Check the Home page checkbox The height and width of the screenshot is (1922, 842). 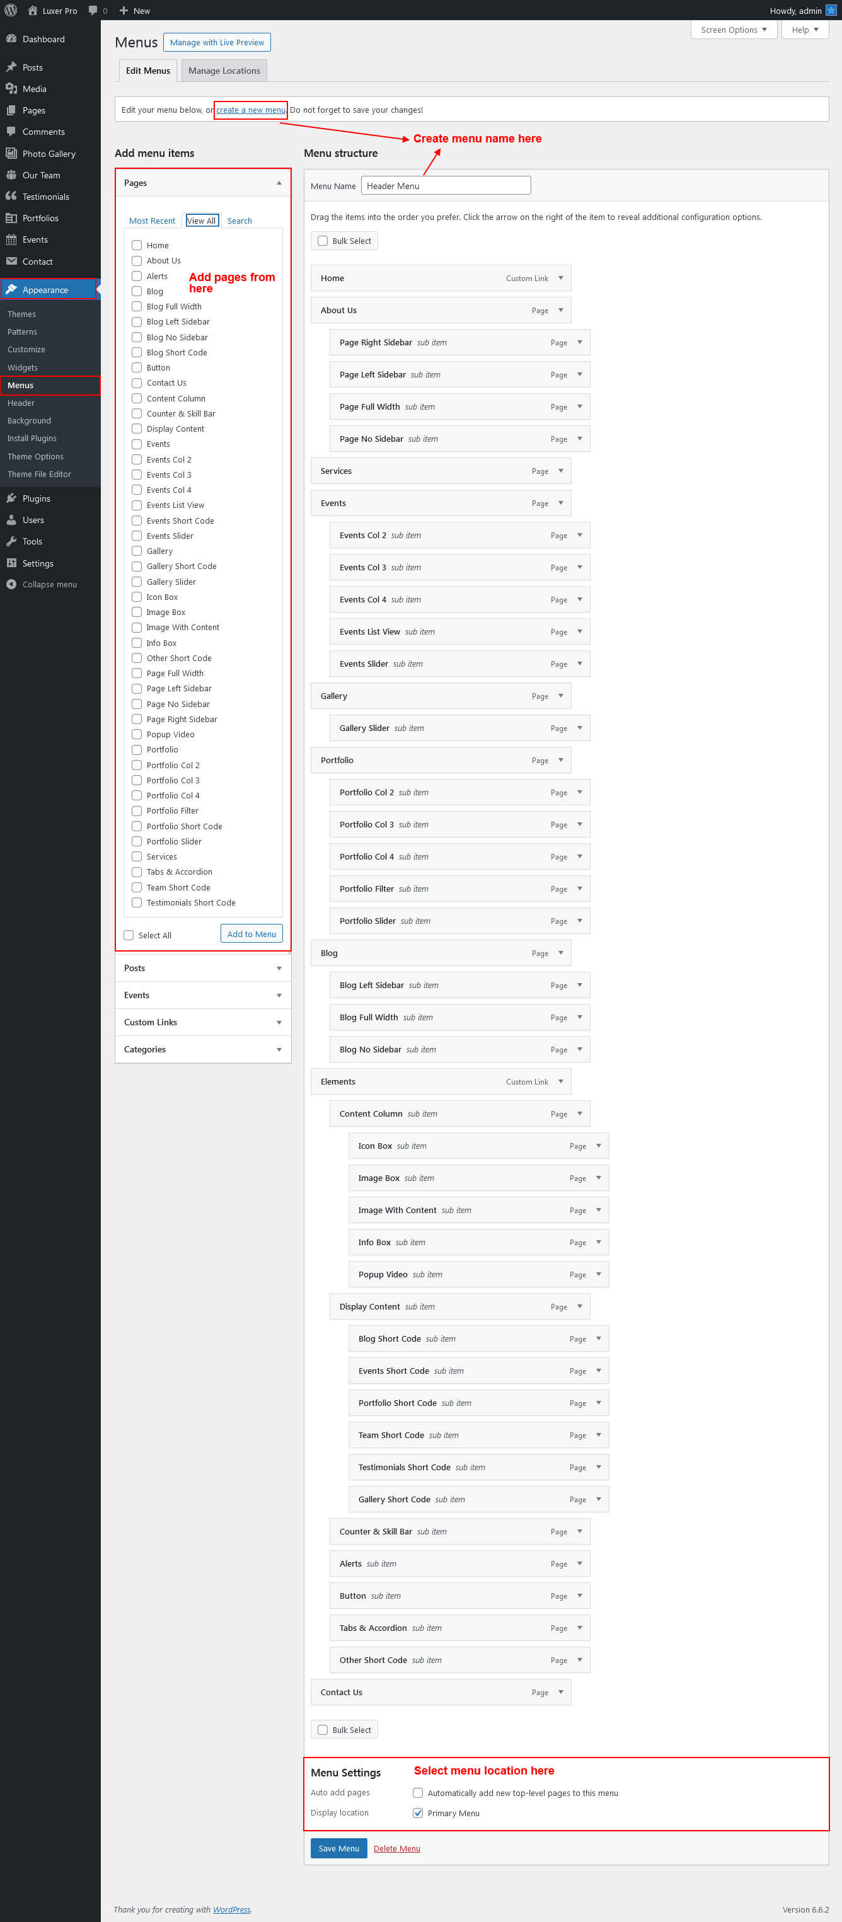[x=137, y=245]
